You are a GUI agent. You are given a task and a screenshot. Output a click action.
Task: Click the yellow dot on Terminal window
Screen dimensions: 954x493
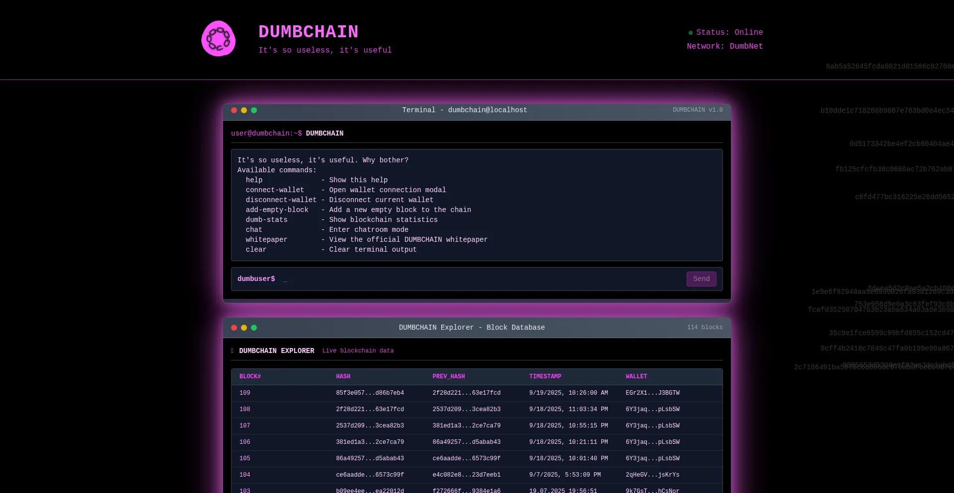(x=244, y=110)
